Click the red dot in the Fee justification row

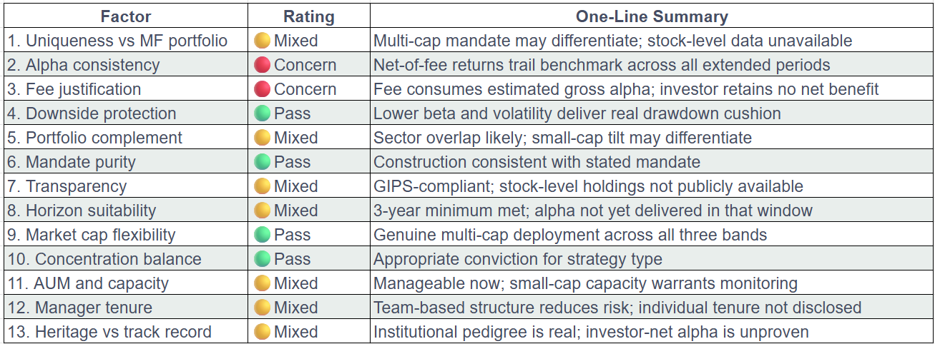[x=263, y=89]
